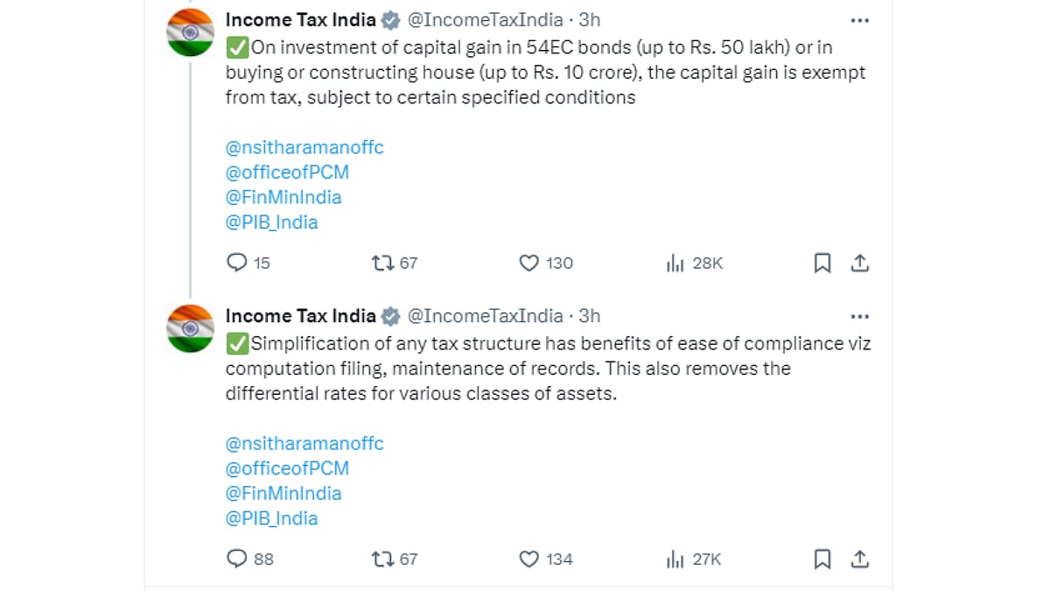
Task: Open @FinMinIndia mention in second tweet
Action: [283, 493]
